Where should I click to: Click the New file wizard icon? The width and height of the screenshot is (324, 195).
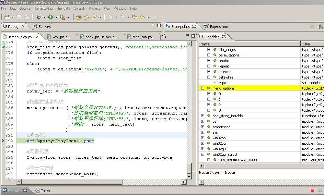[6, 17]
